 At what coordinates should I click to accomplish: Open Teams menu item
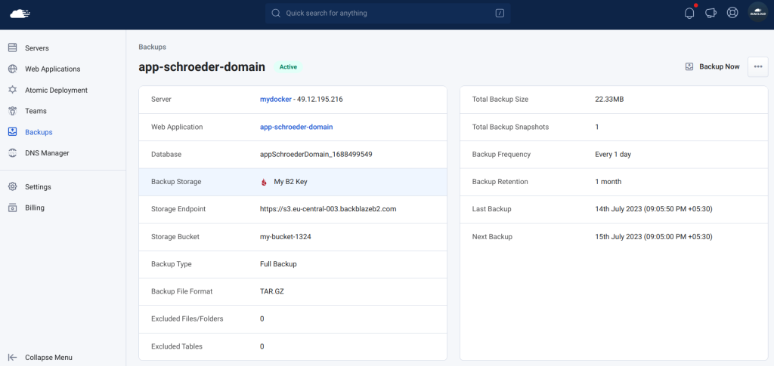(x=36, y=111)
